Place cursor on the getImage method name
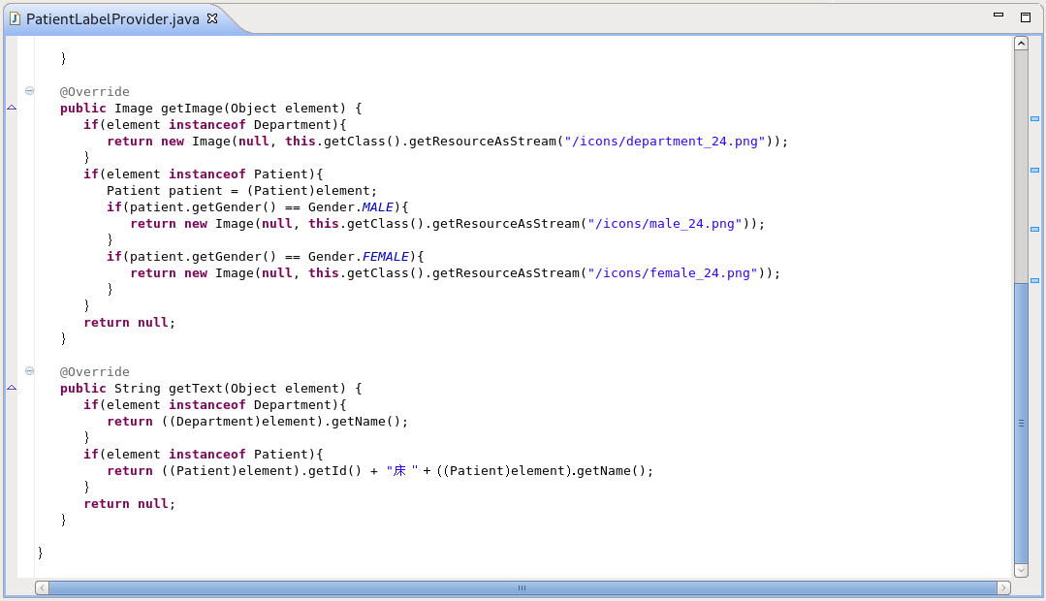 (192, 108)
